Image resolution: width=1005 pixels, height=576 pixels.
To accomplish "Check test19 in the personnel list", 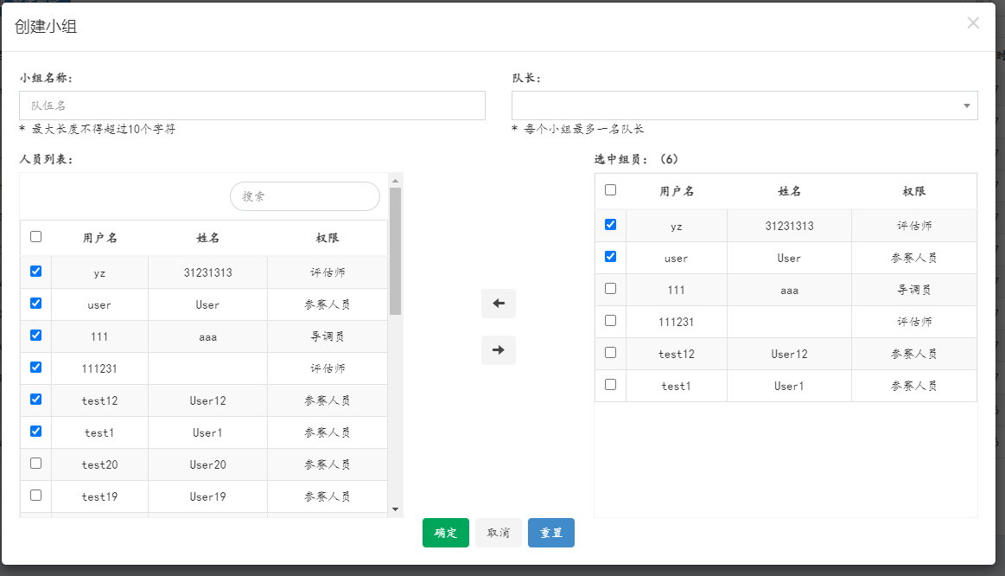I will coord(35,496).
